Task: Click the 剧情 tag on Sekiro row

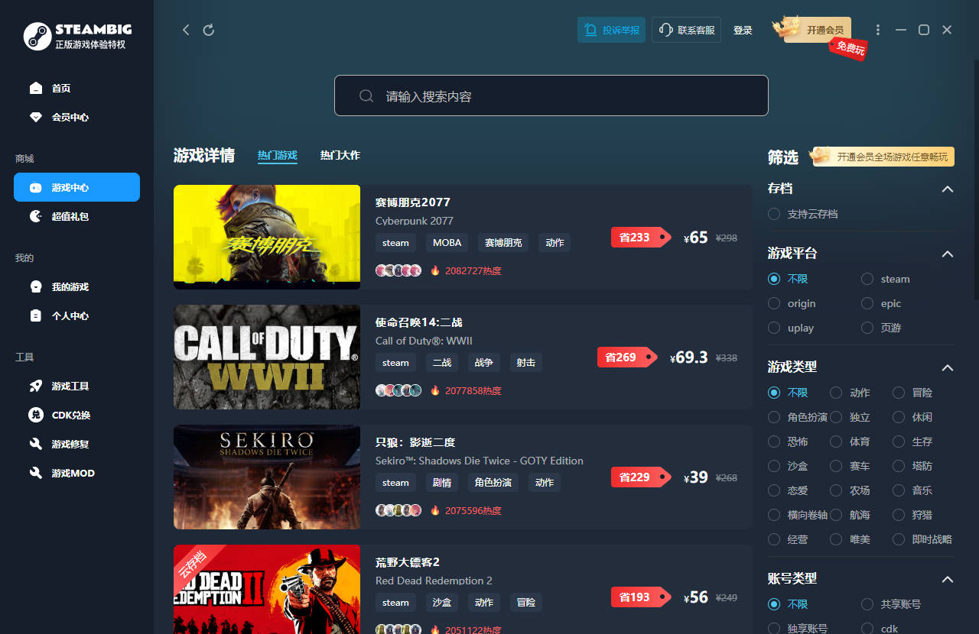Action: pyautogui.click(x=442, y=483)
